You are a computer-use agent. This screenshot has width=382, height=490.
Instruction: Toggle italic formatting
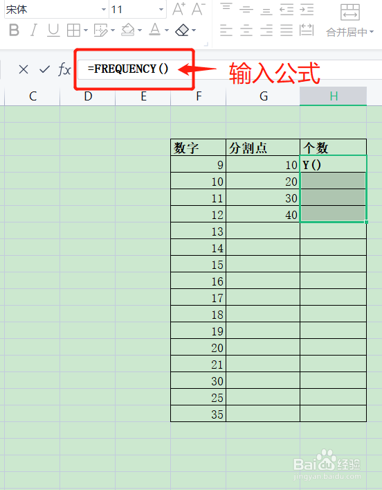coord(33,30)
